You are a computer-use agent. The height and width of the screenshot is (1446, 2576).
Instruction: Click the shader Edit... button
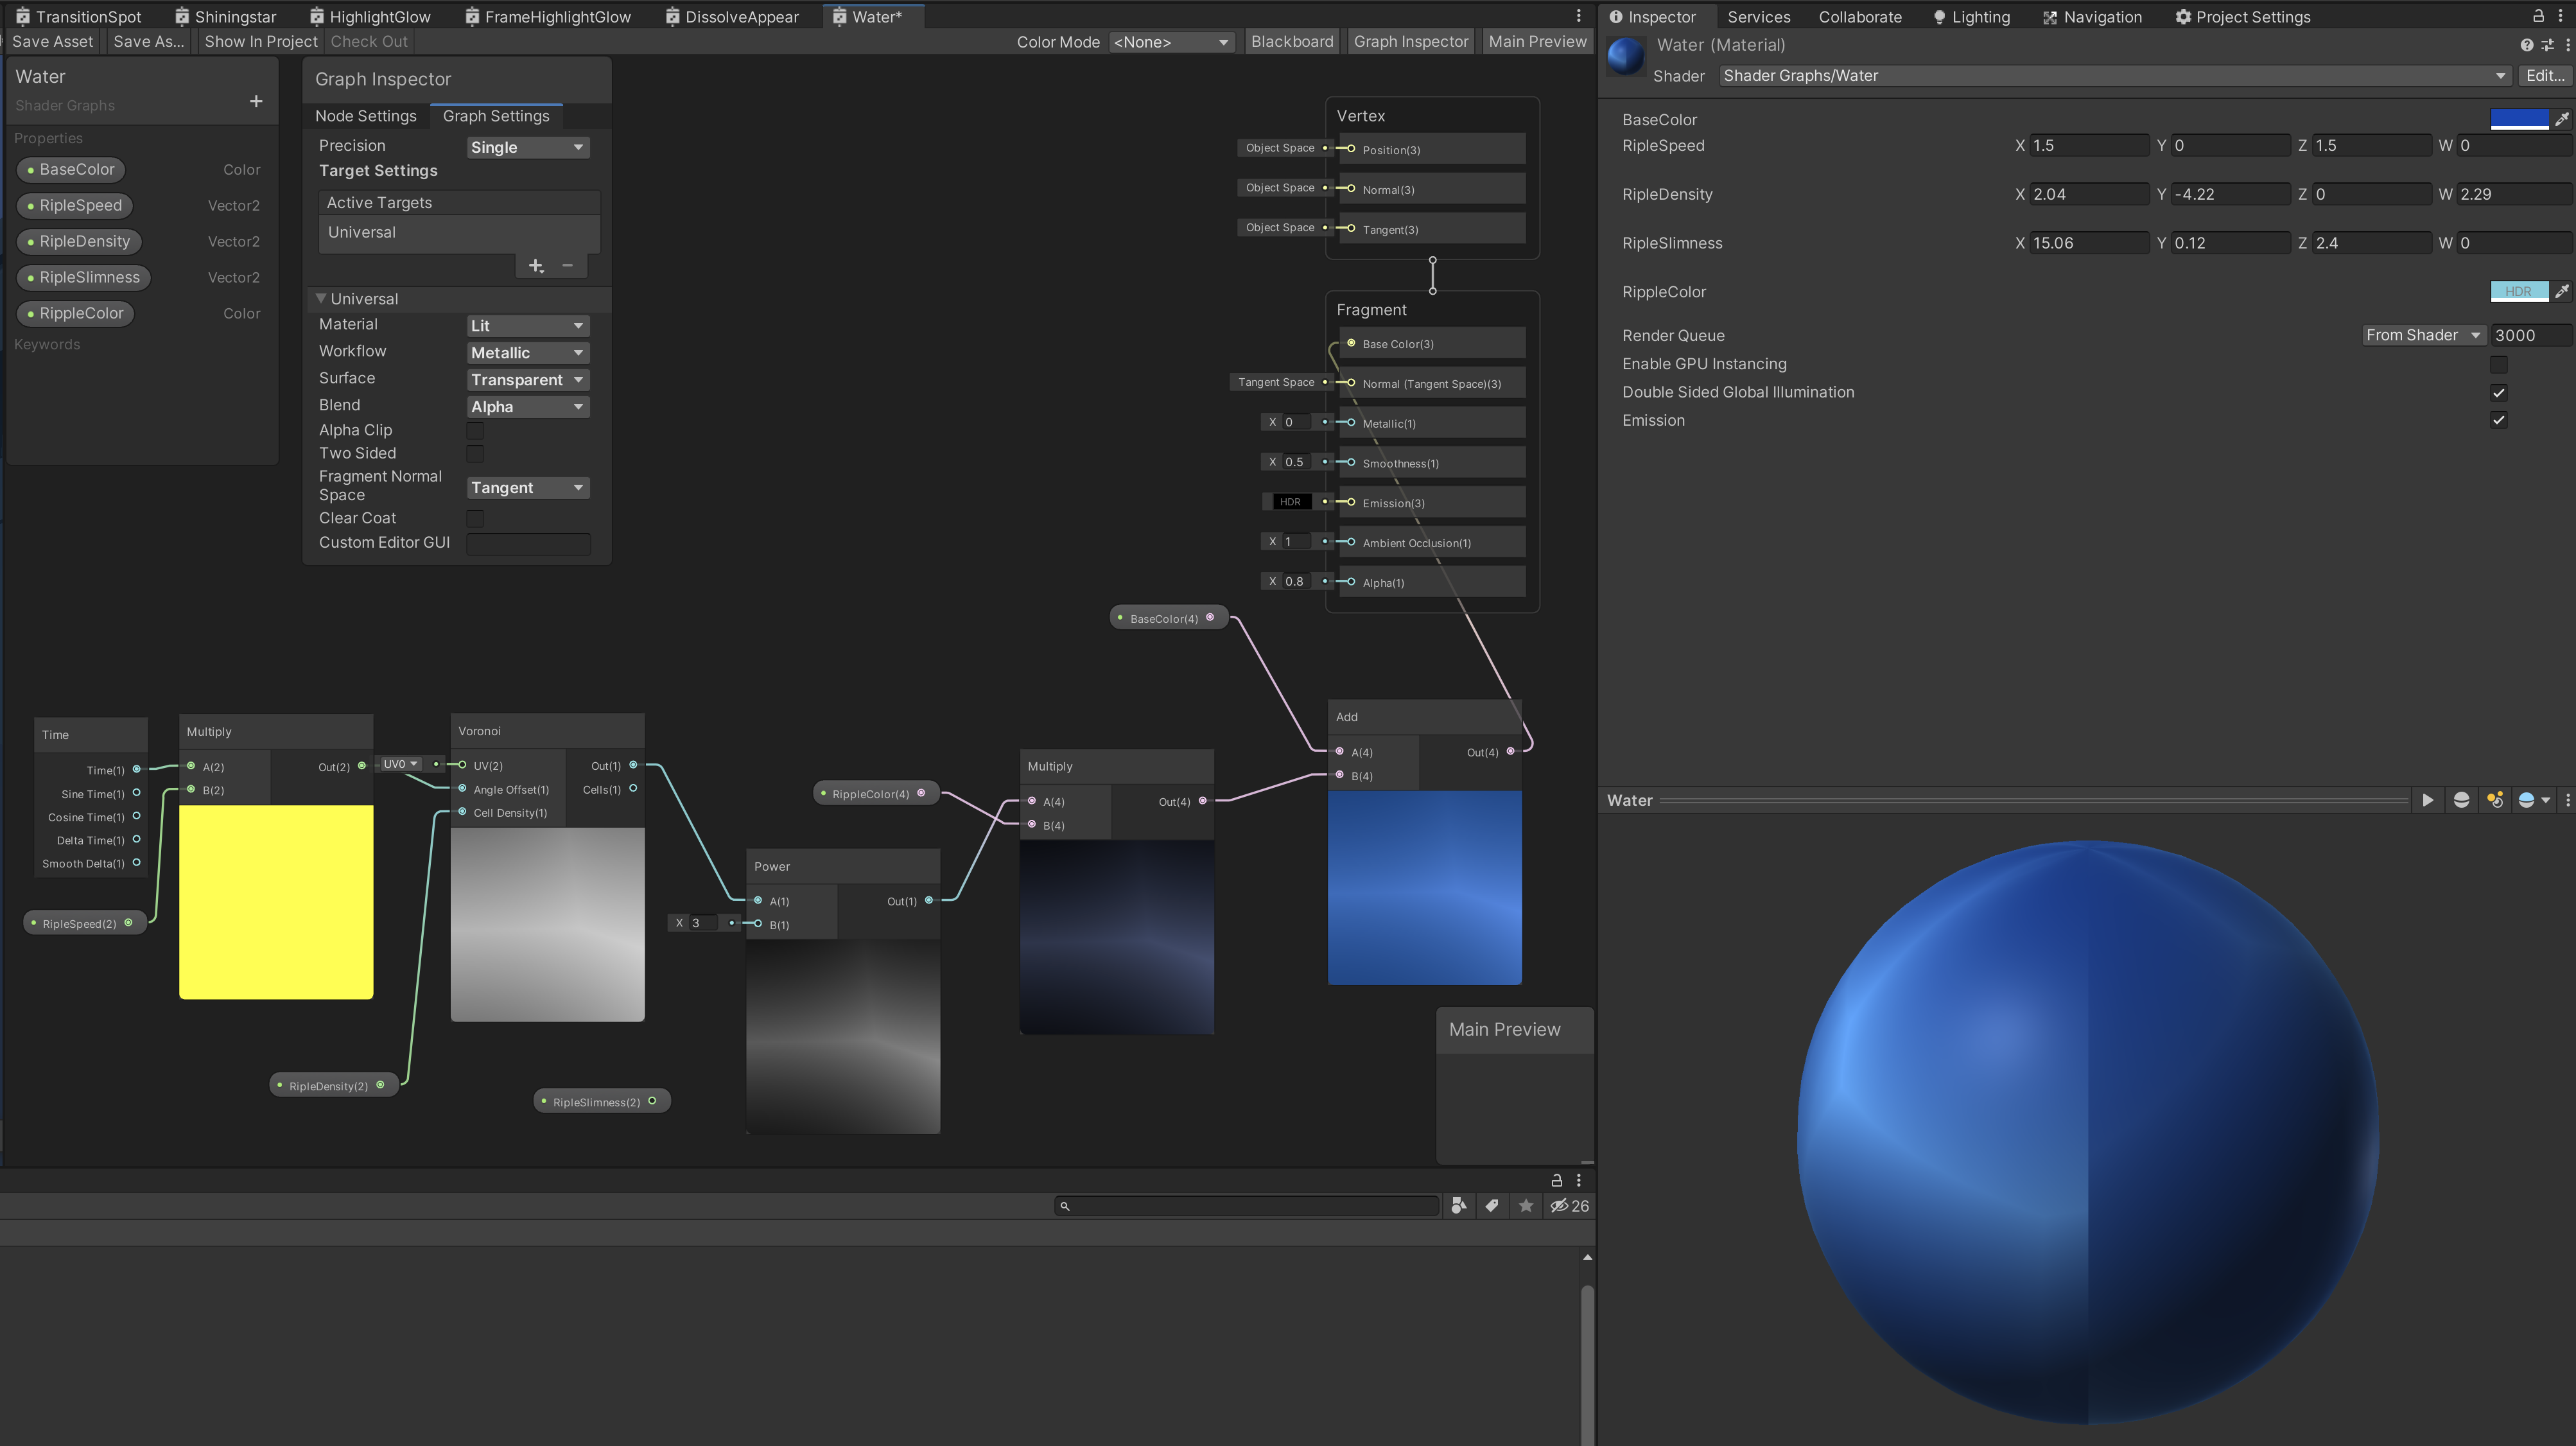click(2545, 76)
